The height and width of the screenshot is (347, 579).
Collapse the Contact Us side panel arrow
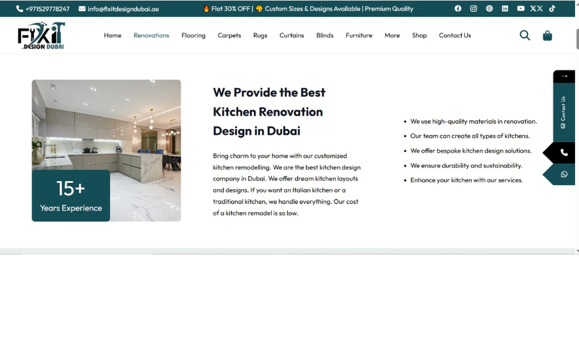tap(564, 76)
